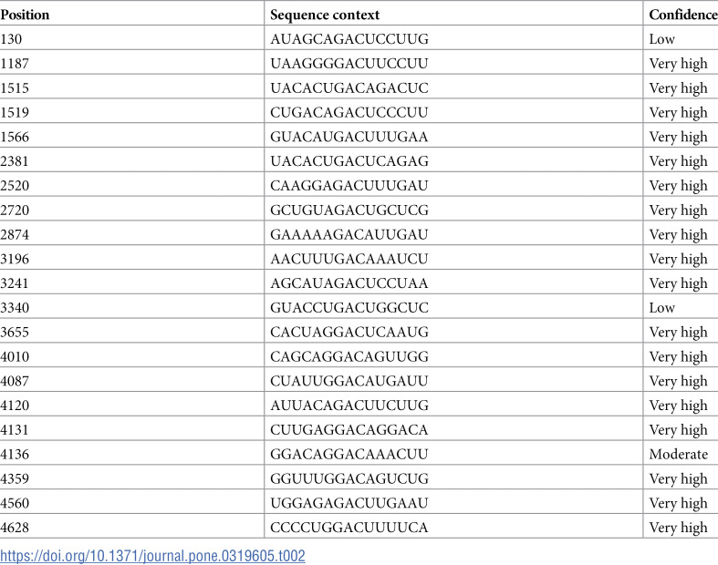Select sequence GUACCUGACUGGCUC

pos(349,307)
